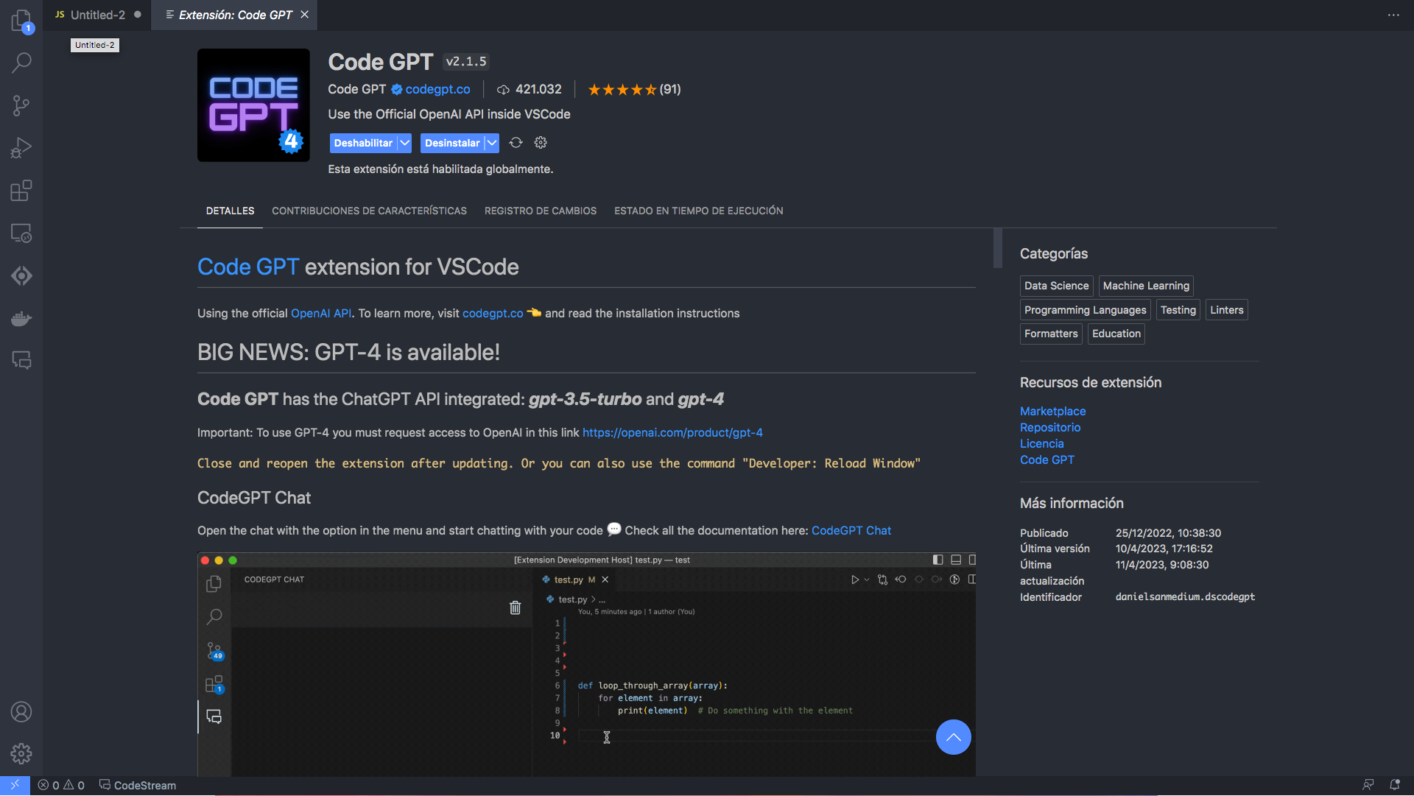
Task: Select the Extensión: Code GPT tab
Action: (235, 15)
